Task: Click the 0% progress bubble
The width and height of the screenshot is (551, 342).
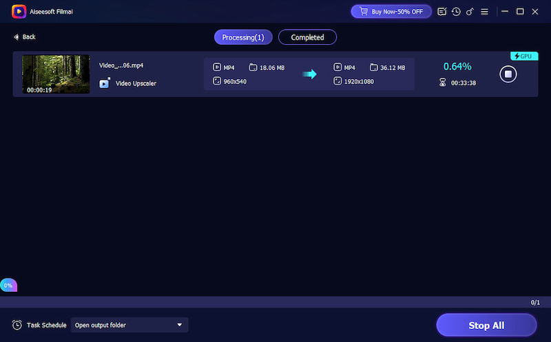Action: pos(8,285)
